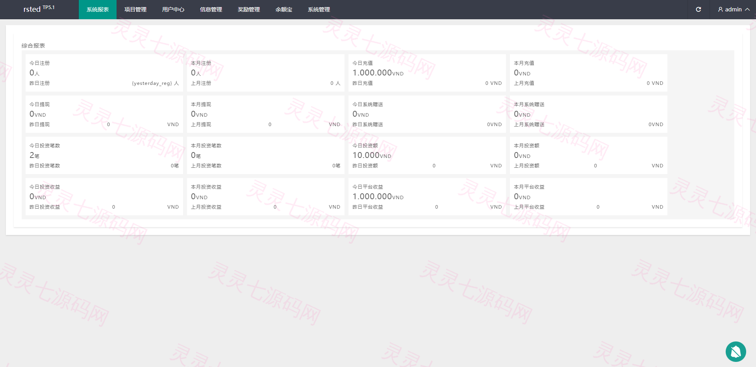Click the 本月平台收益 label

point(529,187)
